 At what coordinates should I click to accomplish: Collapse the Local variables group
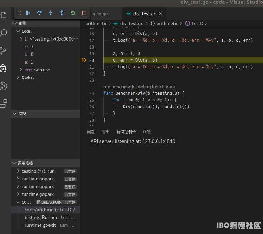[x=18, y=31]
